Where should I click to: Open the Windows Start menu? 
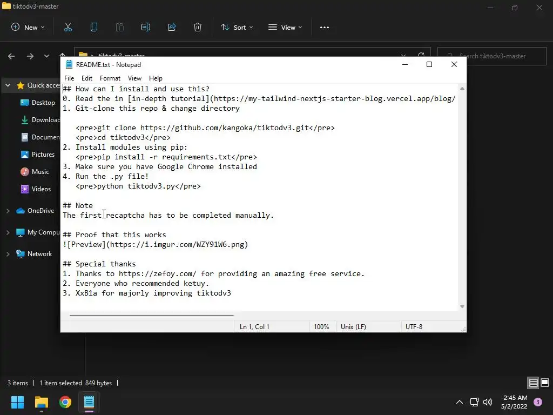[17, 402]
